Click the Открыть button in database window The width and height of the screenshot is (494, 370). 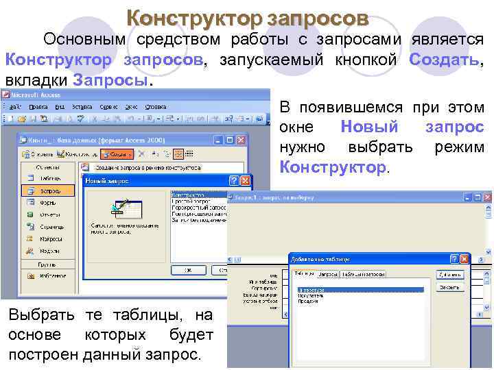tap(38, 154)
